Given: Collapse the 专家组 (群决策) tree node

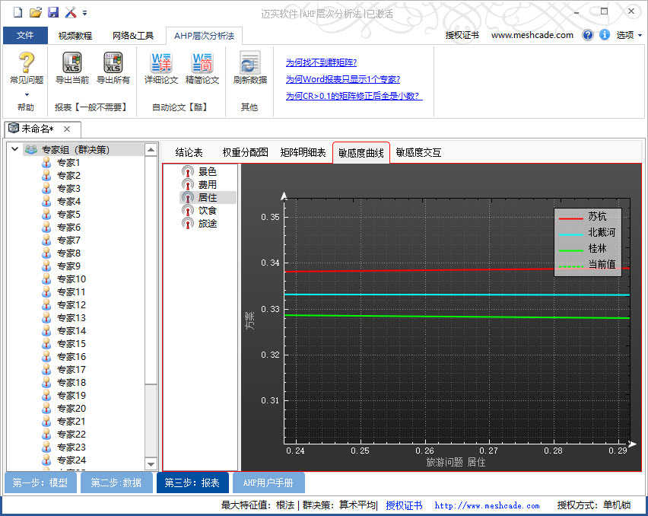Looking at the screenshot, I should (x=15, y=149).
